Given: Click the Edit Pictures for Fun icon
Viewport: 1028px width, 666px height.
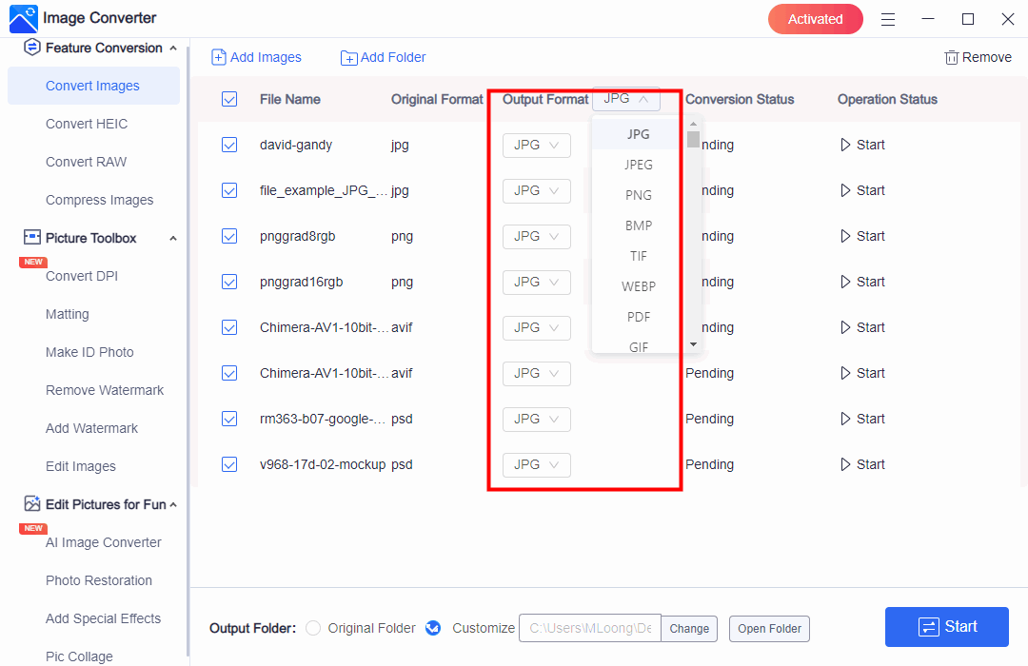Looking at the screenshot, I should (x=31, y=504).
